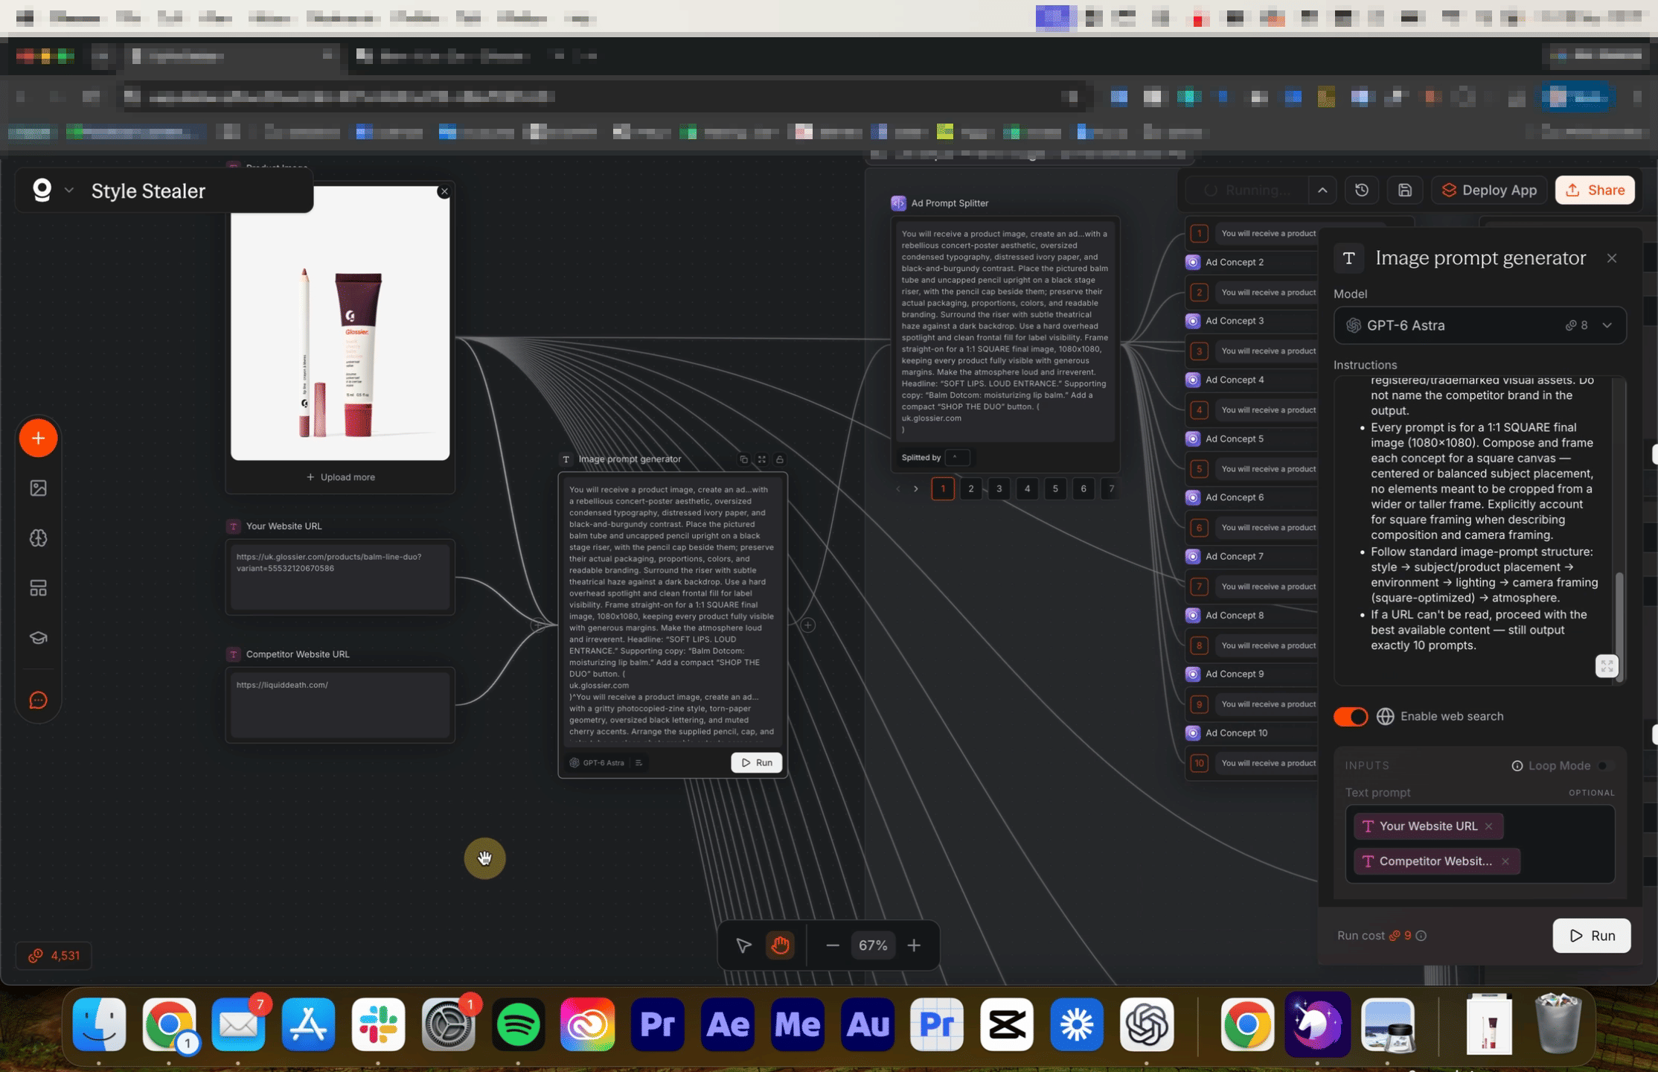Go to page 2 in Ad Prompt Splitter
Image resolution: width=1658 pixels, height=1072 pixels.
tap(971, 489)
